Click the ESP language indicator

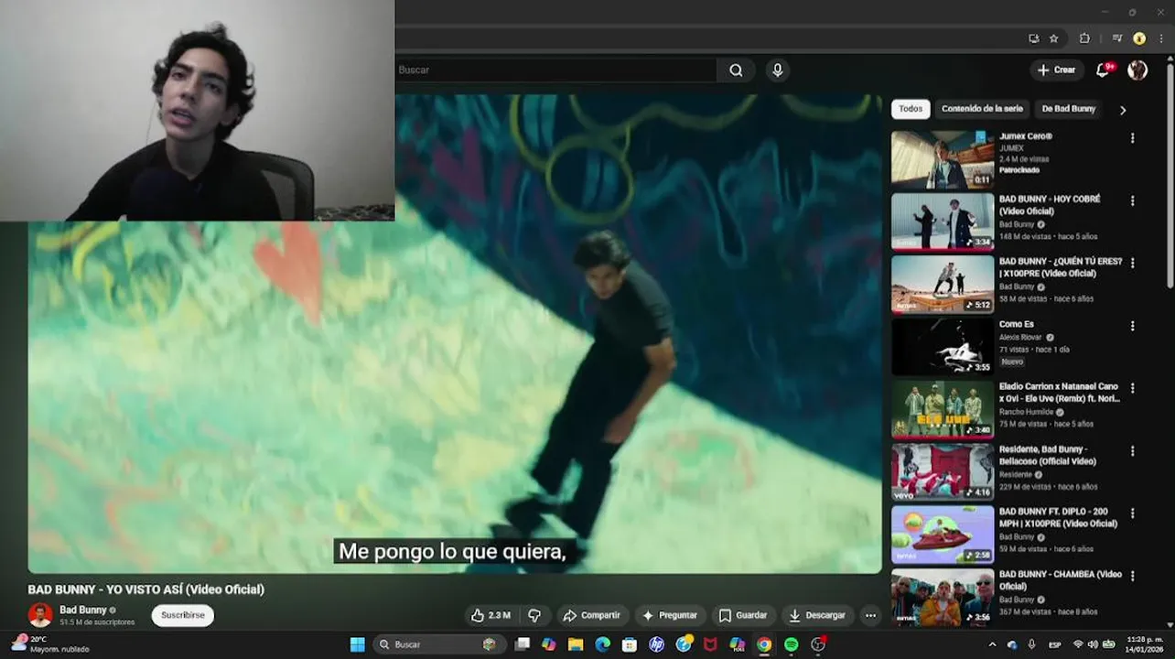[x=1054, y=644]
